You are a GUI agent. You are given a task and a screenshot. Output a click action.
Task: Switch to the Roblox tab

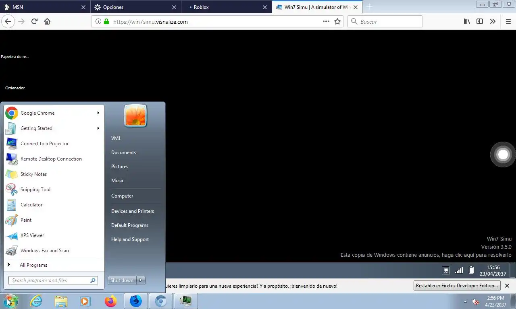226,7
